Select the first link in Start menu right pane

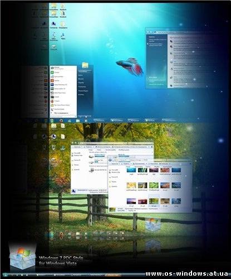[83, 71]
